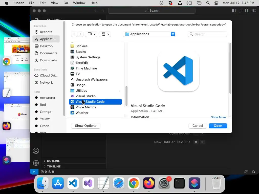This screenshot has height=194, width=259.
Task: Open VS Code customize layout icon
Action: tap(254, 11)
